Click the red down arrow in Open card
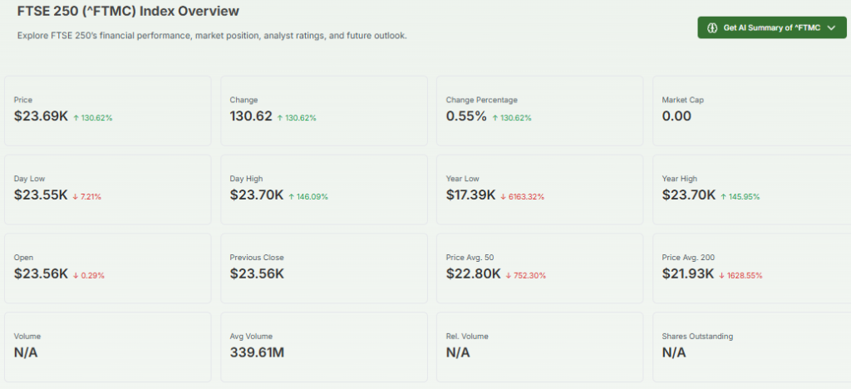This screenshot has height=389, width=851. coord(76,275)
